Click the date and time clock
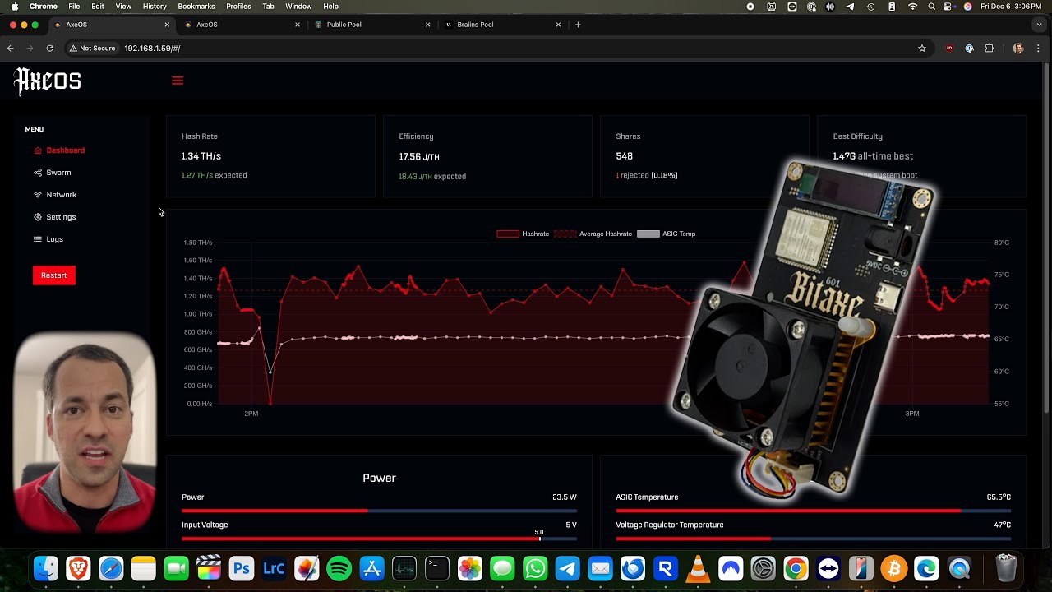1052x592 pixels. pos(1011,7)
